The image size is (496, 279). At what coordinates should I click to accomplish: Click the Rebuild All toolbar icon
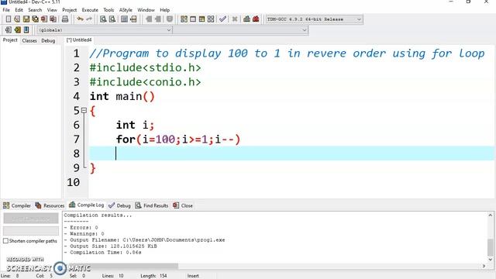click(x=211, y=19)
